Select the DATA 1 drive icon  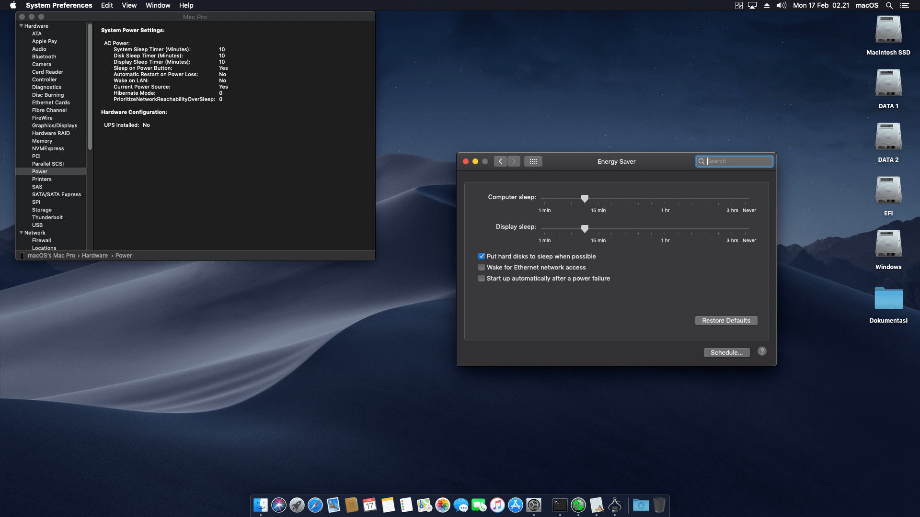pyautogui.click(x=888, y=83)
